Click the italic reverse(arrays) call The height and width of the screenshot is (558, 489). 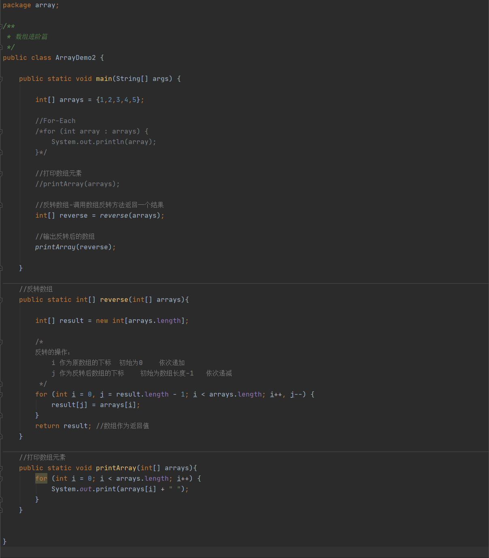(x=130, y=216)
